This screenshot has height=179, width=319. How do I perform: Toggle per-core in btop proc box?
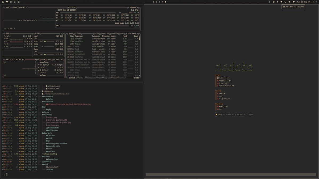pyautogui.click(x=105, y=34)
